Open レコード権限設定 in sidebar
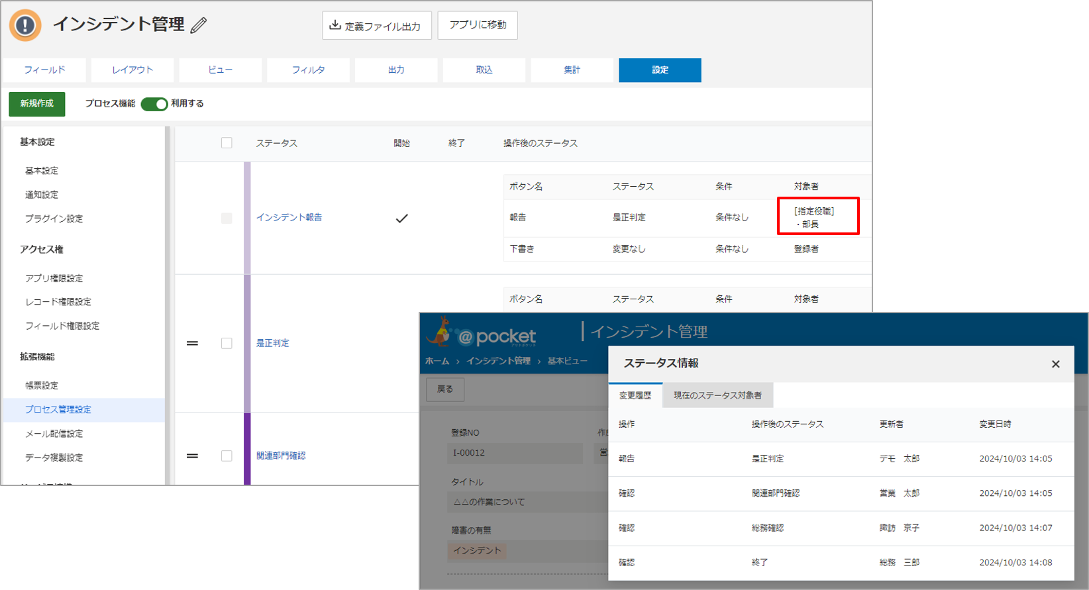Screen dimensions: 1089x590 click(x=58, y=302)
